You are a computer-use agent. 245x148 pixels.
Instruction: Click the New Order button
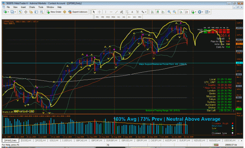tap(54, 12)
